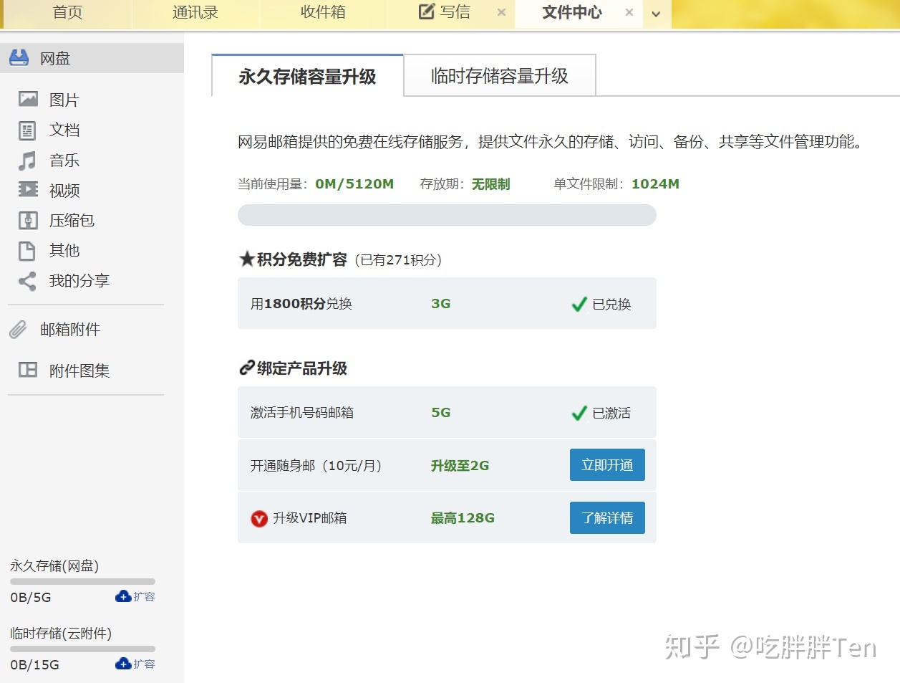Screen dimensions: 900x683
Task: Select the 视频 video icon
Action: [27, 190]
